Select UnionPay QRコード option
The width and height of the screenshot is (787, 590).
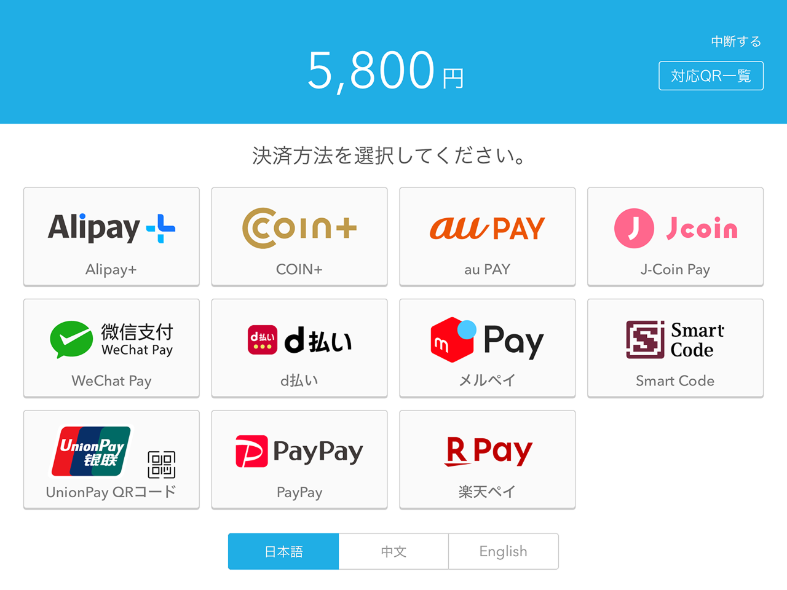click(111, 459)
